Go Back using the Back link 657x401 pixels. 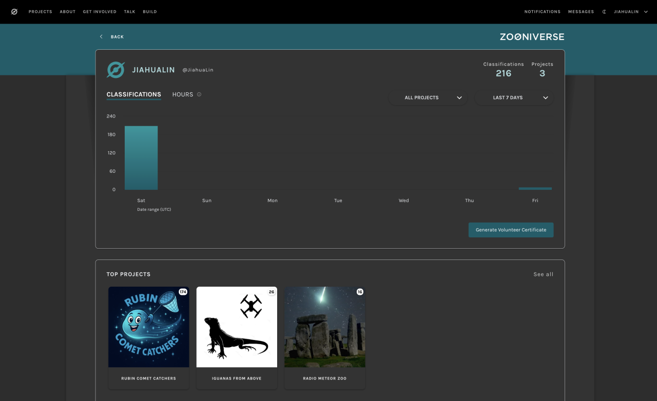[x=117, y=37]
